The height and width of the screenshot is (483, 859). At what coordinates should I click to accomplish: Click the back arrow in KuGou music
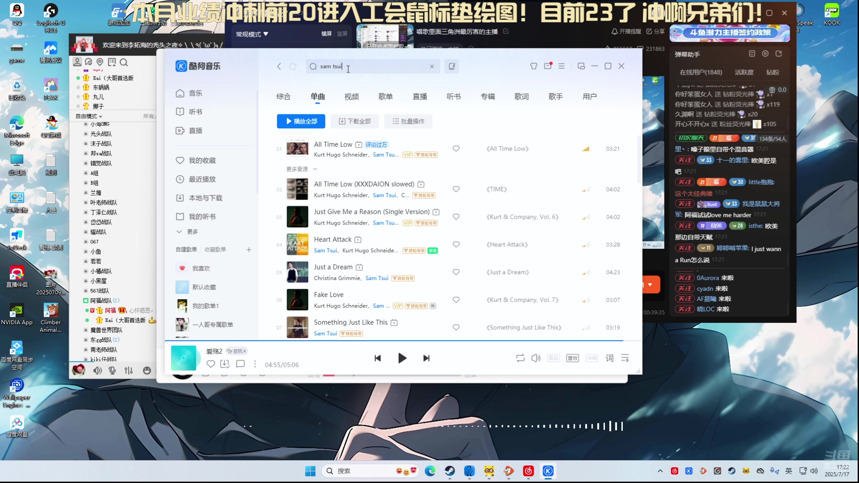tap(279, 67)
